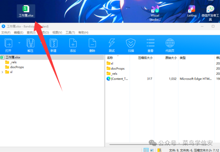
Task: Open the Leiting desktop shortcut
Action: point(192,11)
